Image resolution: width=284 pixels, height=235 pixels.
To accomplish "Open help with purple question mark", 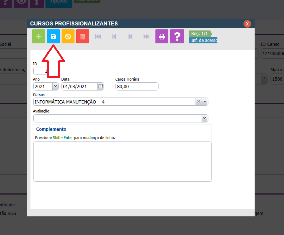I will click(177, 37).
